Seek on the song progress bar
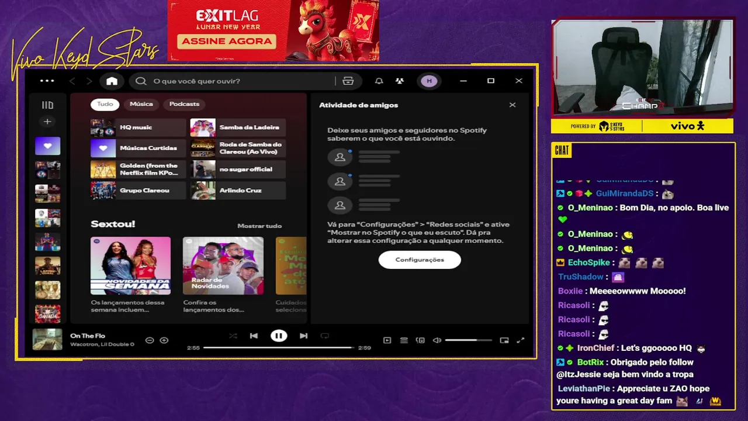The image size is (748, 421). click(x=279, y=347)
